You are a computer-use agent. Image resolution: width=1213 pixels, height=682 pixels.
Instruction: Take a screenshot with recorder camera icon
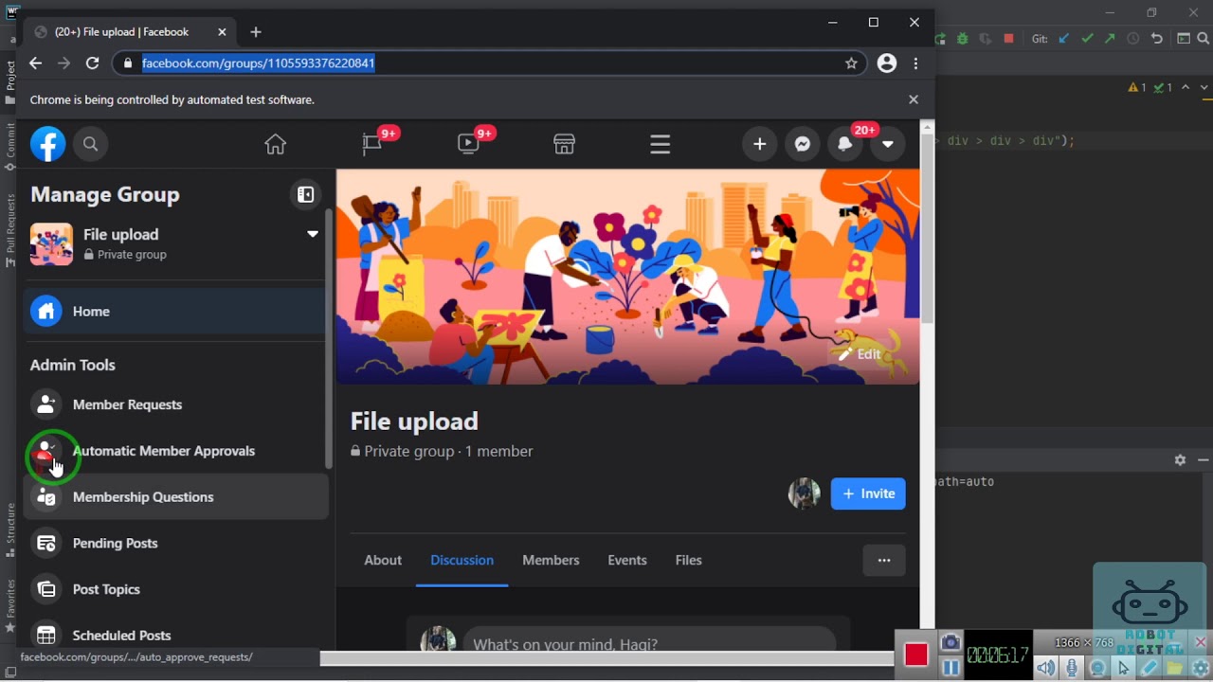(x=950, y=643)
